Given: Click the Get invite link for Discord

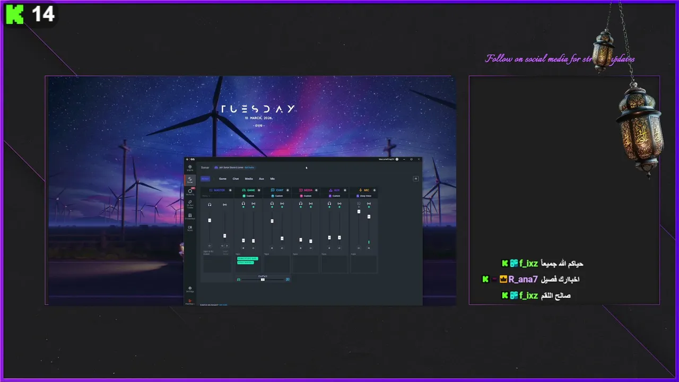Looking at the screenshot, I should (x=249, y=168).
